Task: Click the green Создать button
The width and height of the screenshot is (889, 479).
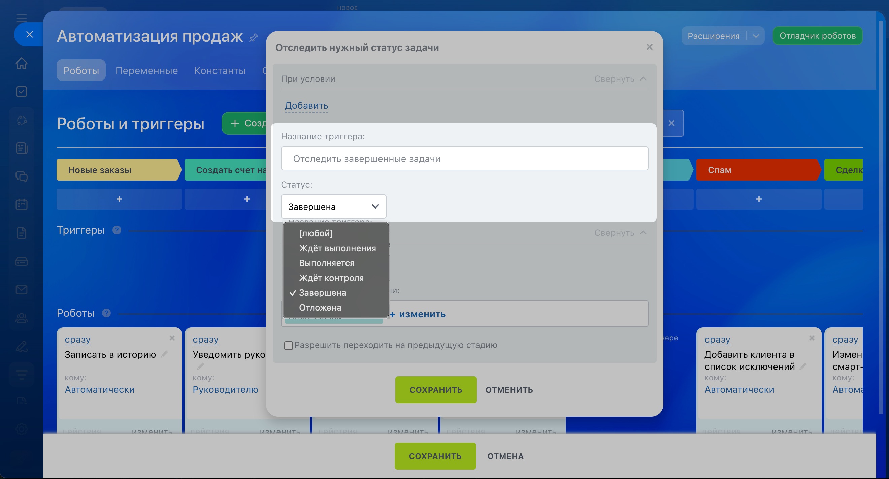Action: [x=244, y=123]
